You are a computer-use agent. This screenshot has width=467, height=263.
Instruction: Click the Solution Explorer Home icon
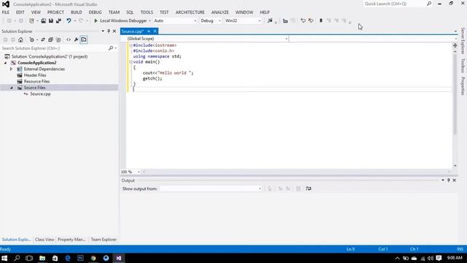click(x=20, y=39)
